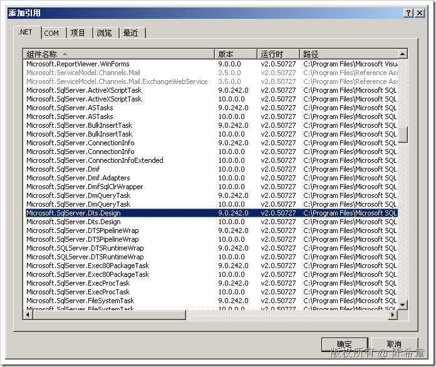
Task: Select Microsoft.SqlServer.Dmf row
Action: pos(211,169)
